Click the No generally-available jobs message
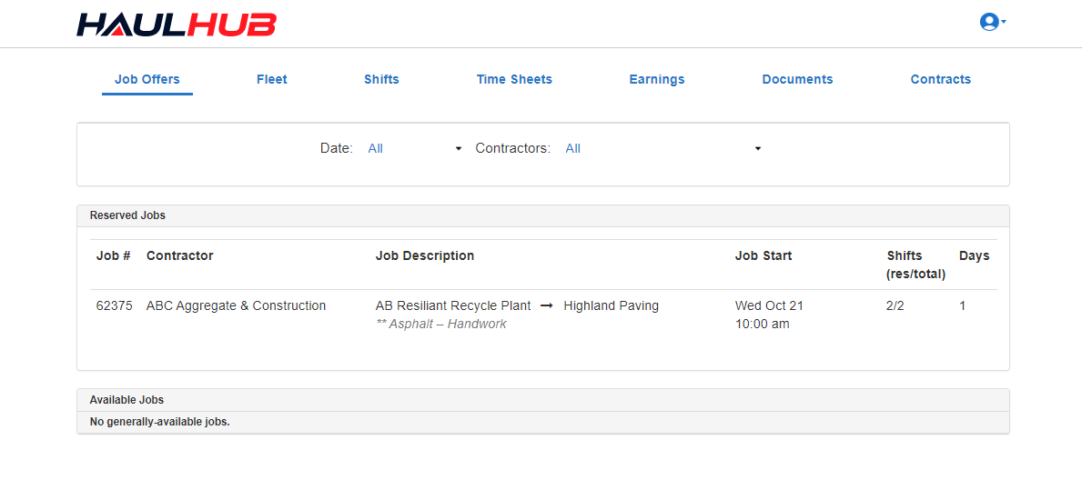This screenshot has height=500, width=1082. click(x=159, y=422)
